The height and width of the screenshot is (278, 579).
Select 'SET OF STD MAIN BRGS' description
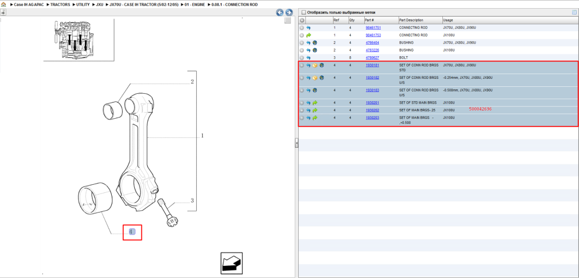tap(417, 103)
